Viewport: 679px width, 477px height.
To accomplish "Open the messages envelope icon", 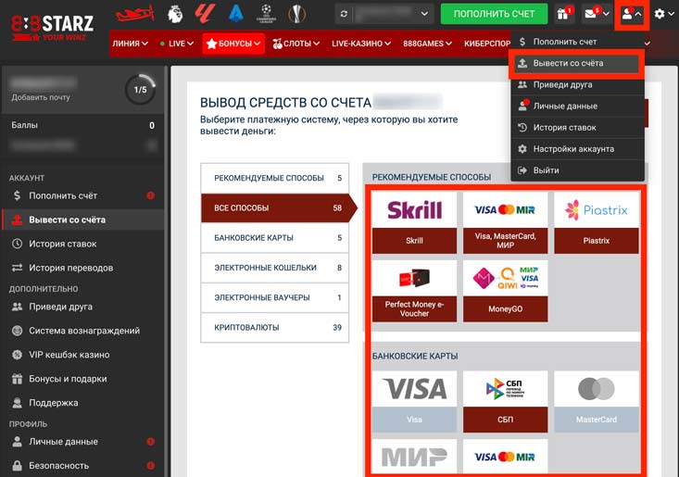I will (x=595, y=14).
